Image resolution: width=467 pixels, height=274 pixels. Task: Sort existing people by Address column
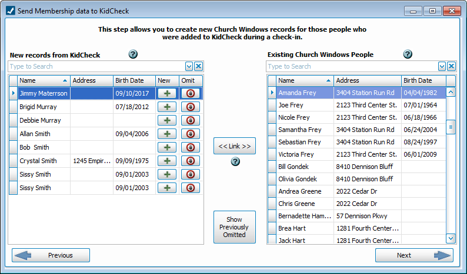[367, 80]
